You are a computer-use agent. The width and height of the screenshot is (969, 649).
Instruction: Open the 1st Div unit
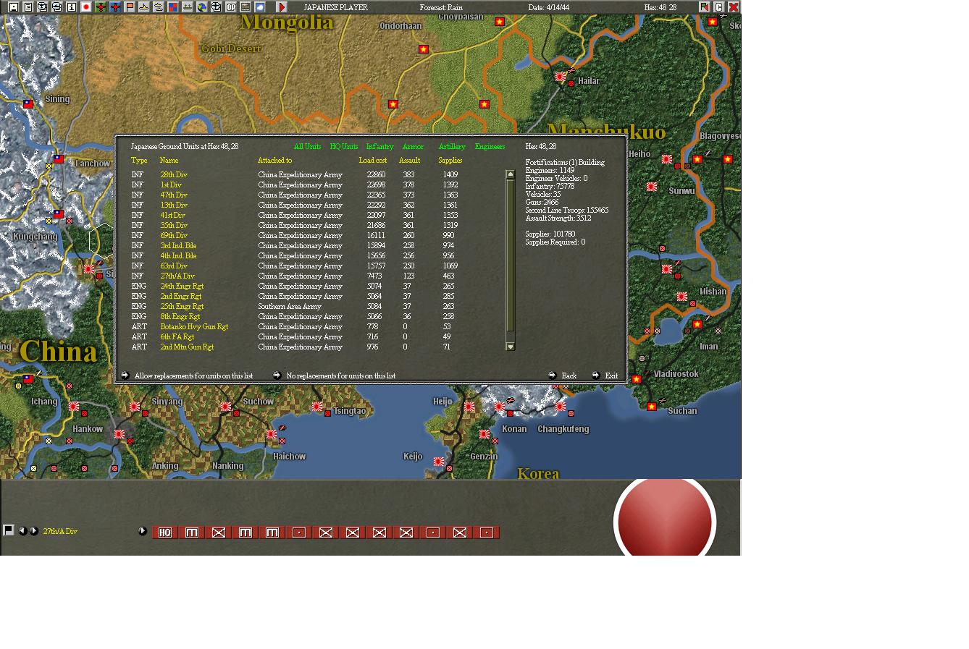tap(171, 185)
